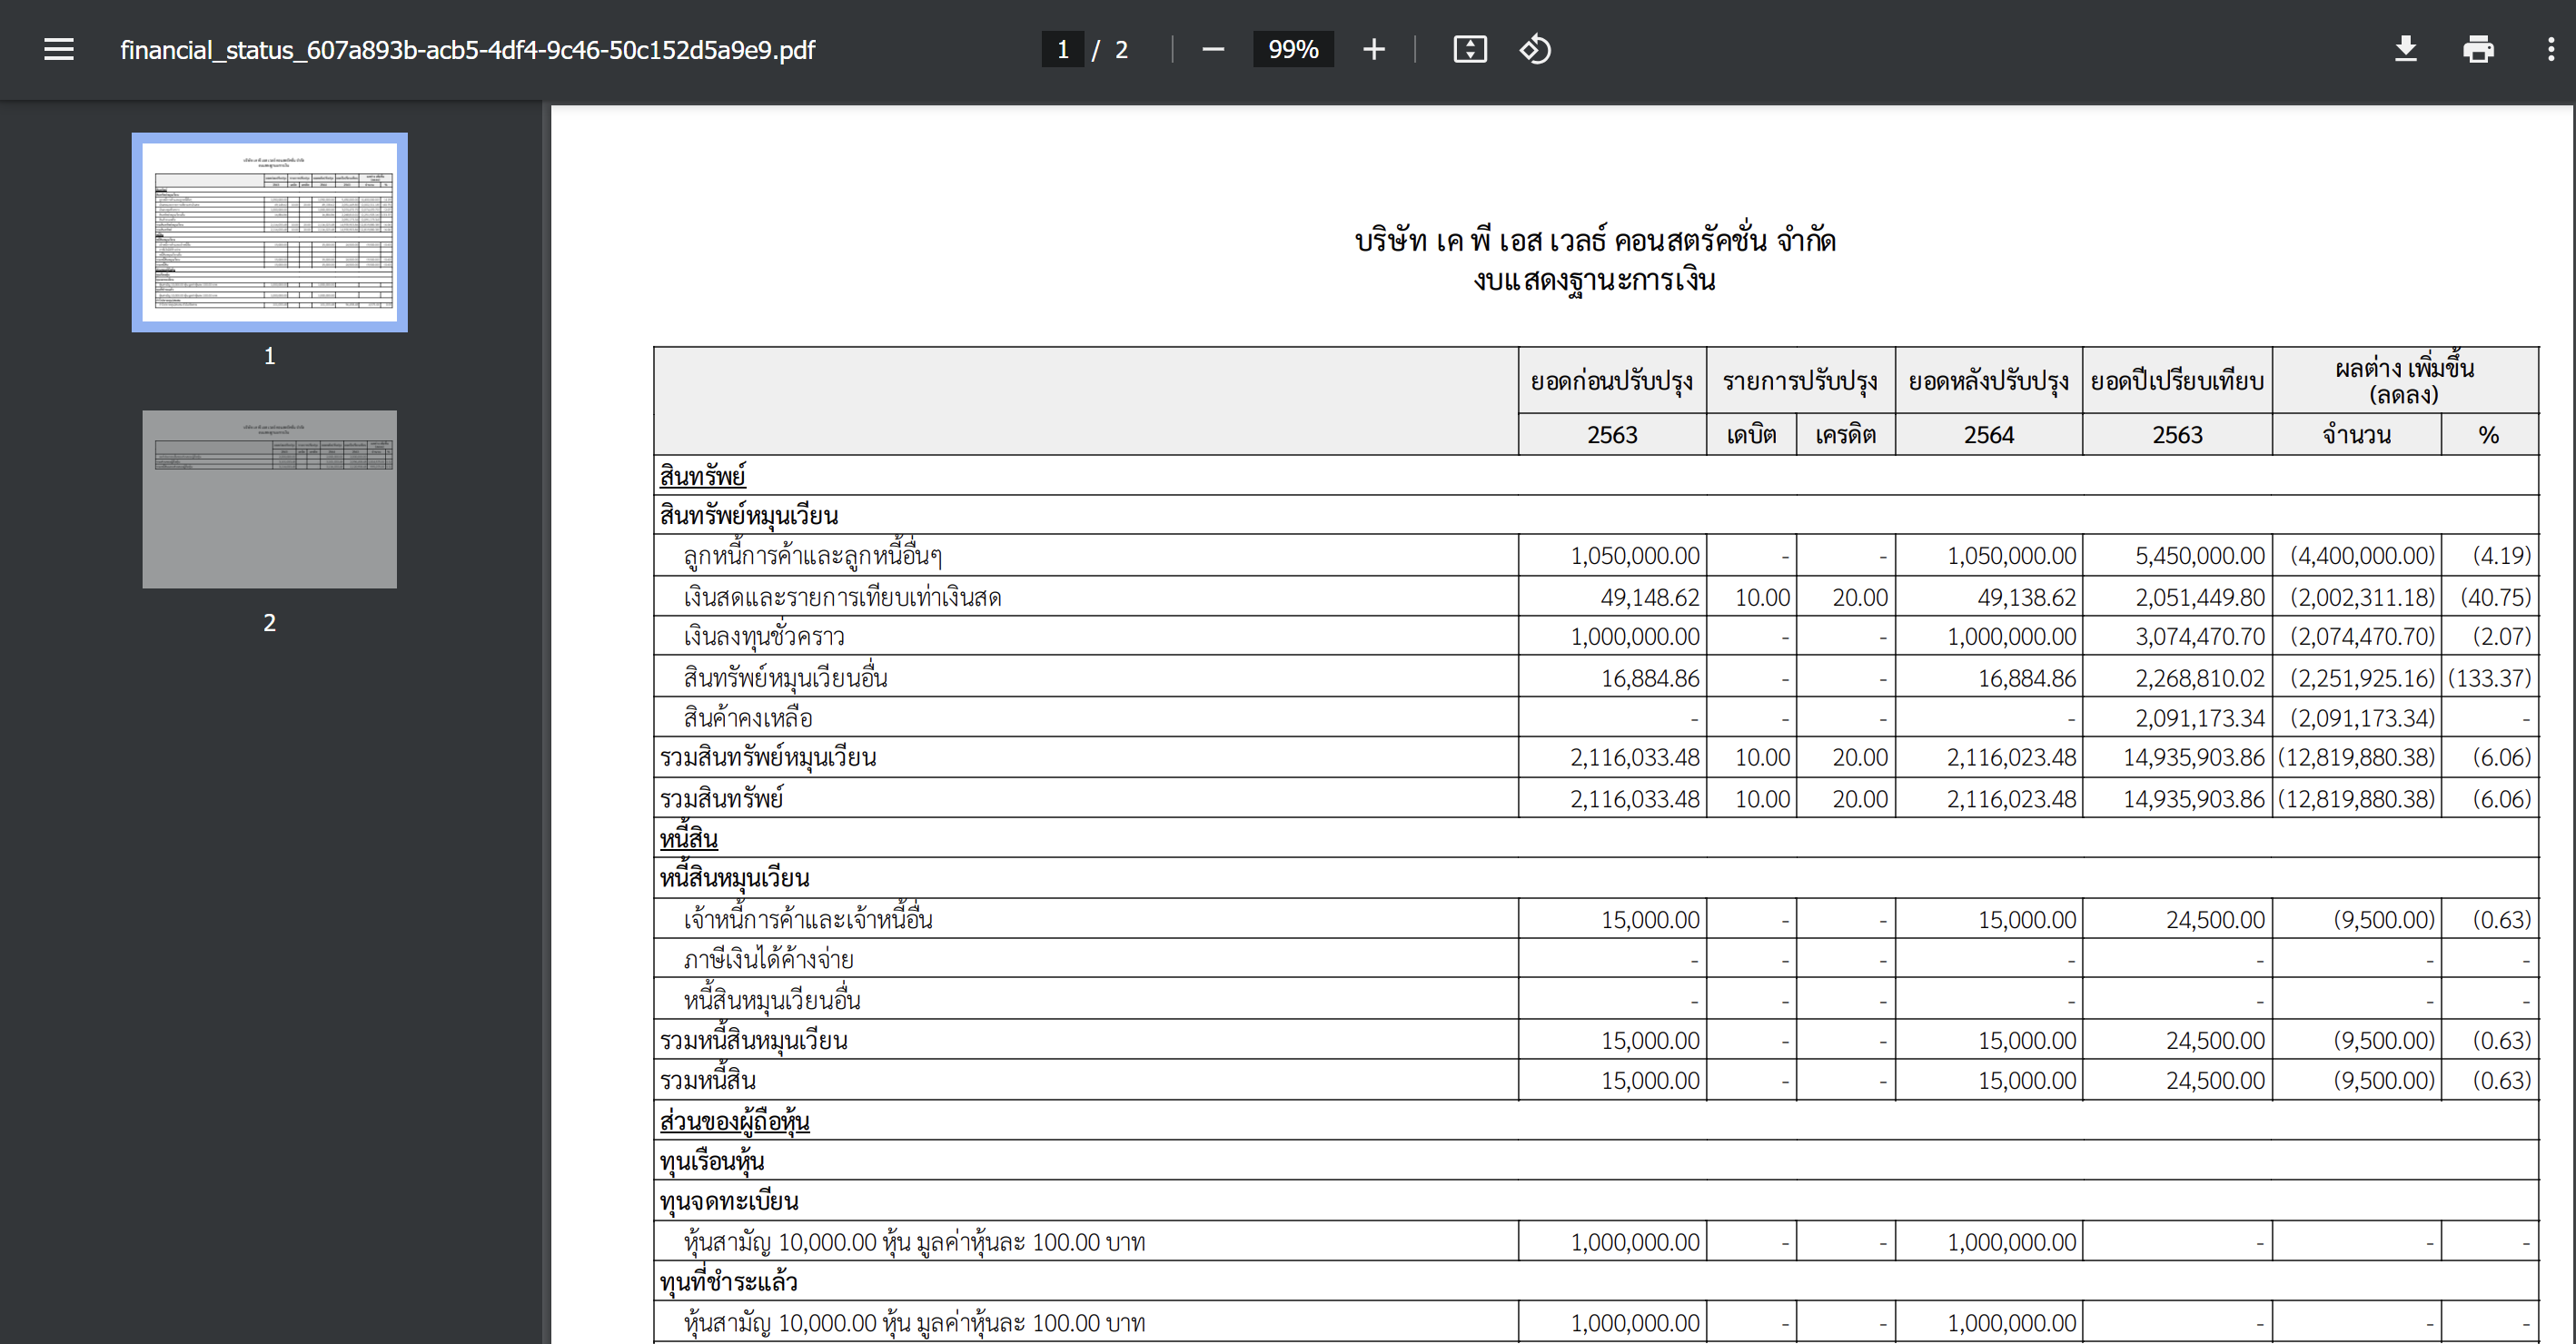
Task: Download the PDF file
Action: 2405,49
